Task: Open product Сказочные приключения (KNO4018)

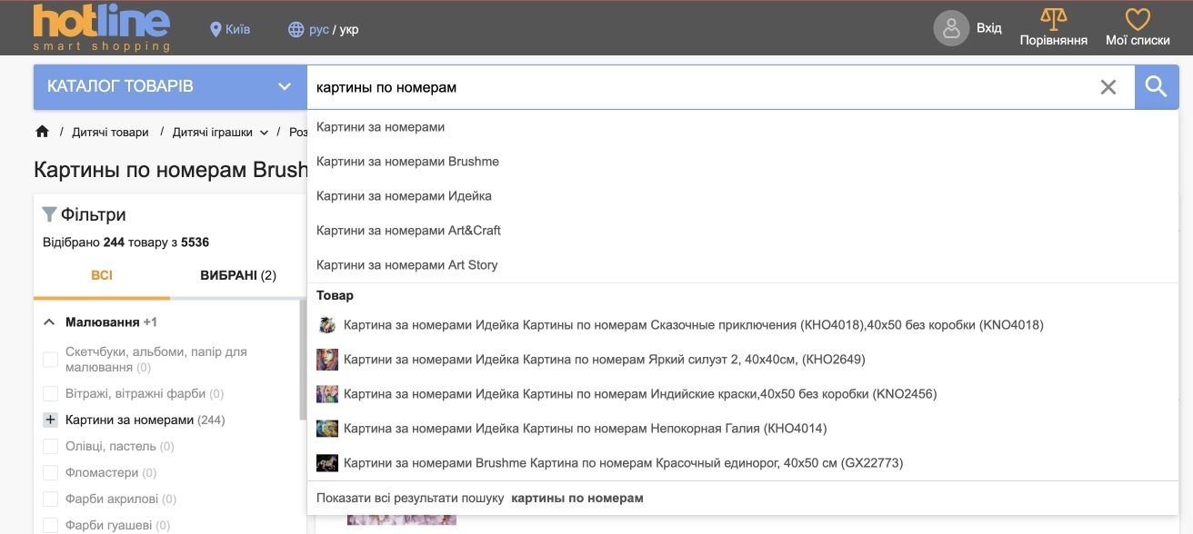Action: pos(743,325)
